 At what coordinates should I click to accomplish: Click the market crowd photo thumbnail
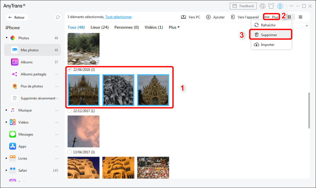(153, 168)
